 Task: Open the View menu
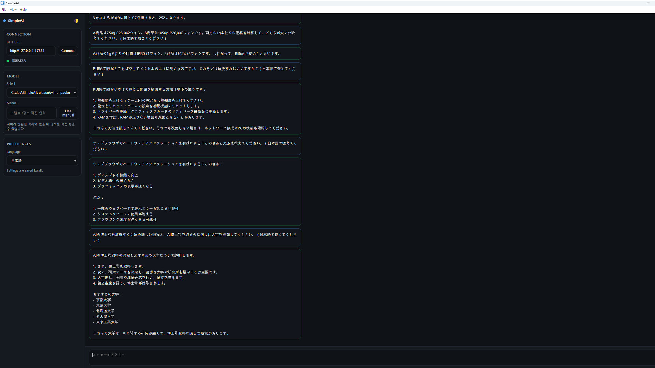(13, 10)
